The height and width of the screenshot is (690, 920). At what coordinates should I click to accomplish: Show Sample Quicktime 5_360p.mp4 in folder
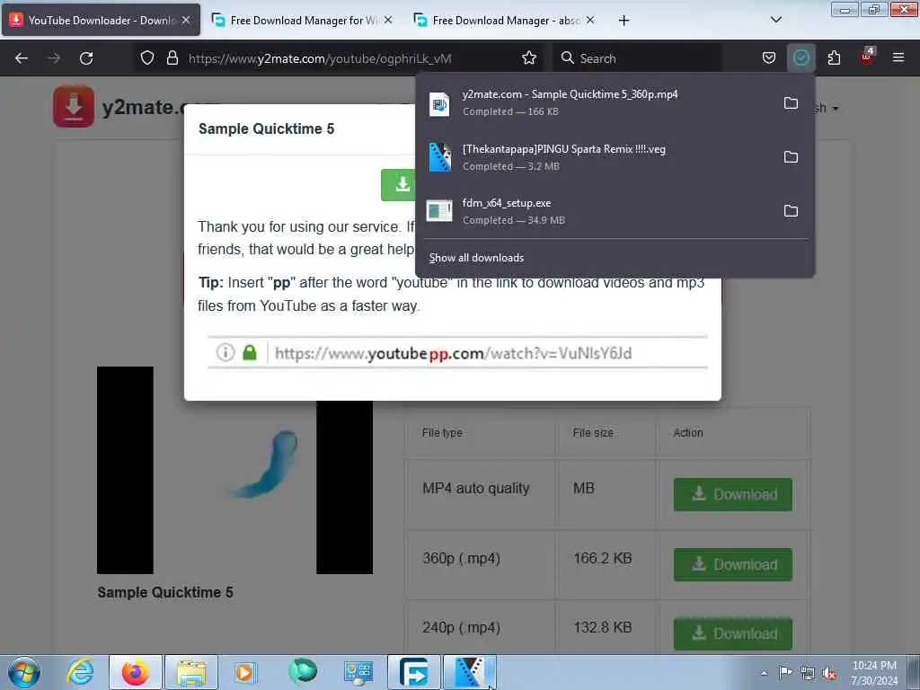[791, 103]
